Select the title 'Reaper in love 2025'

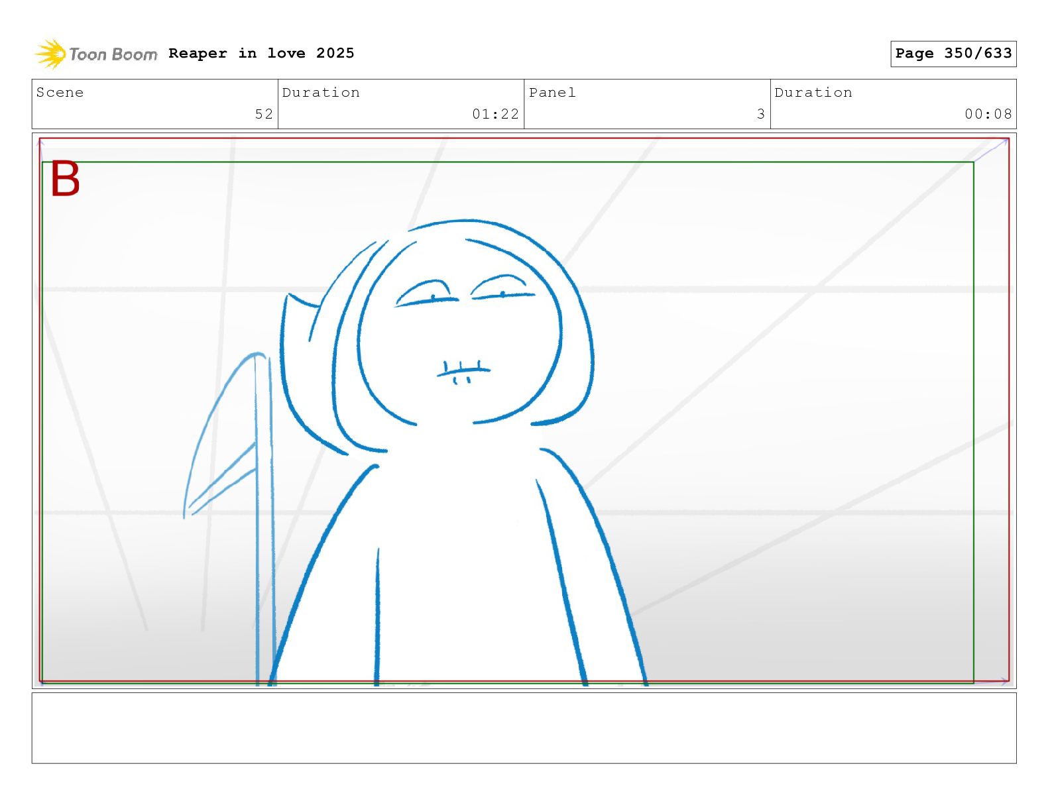pos(261,53)
